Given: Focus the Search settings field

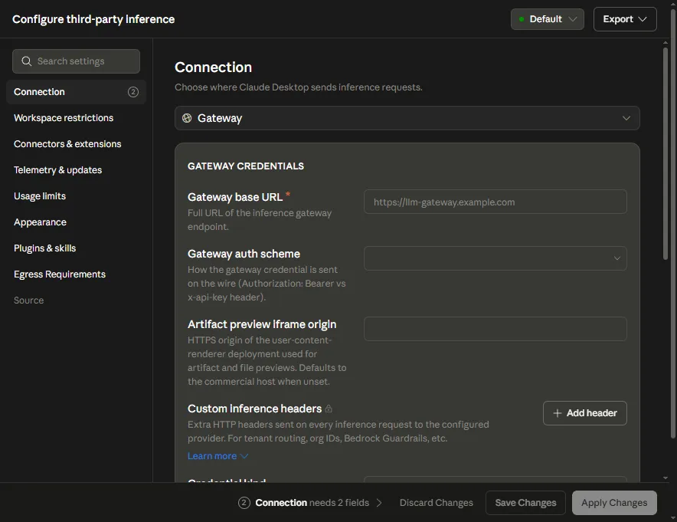Looking at the screenshot, I should [76, 61].
